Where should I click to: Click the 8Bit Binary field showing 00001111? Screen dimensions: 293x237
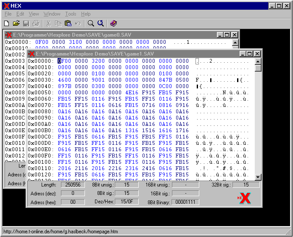[x=185, y=202]
